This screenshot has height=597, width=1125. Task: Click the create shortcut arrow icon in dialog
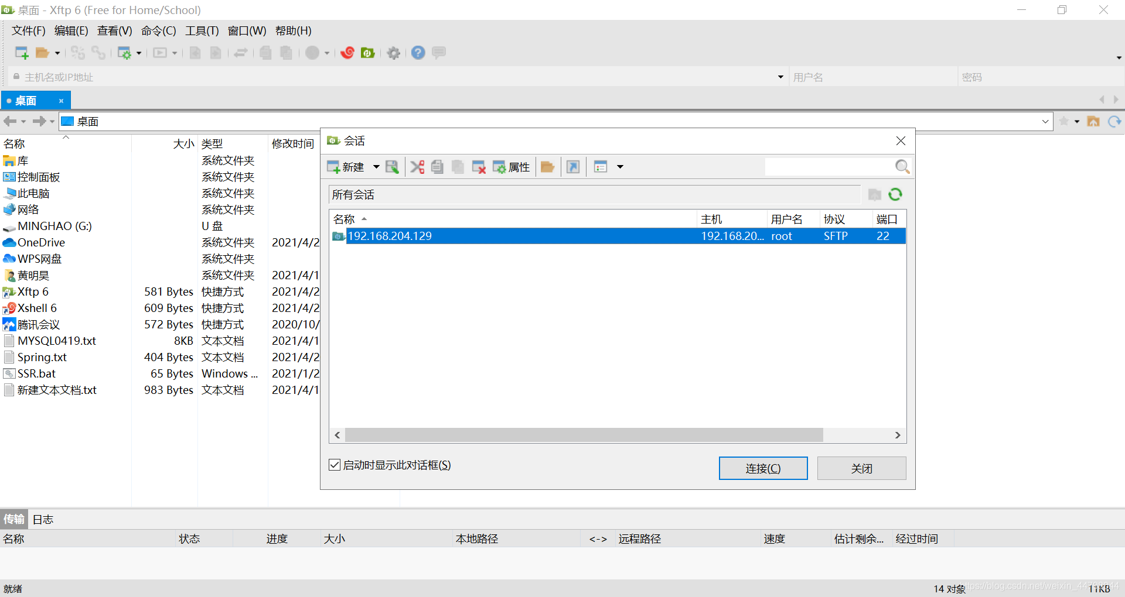573,167
